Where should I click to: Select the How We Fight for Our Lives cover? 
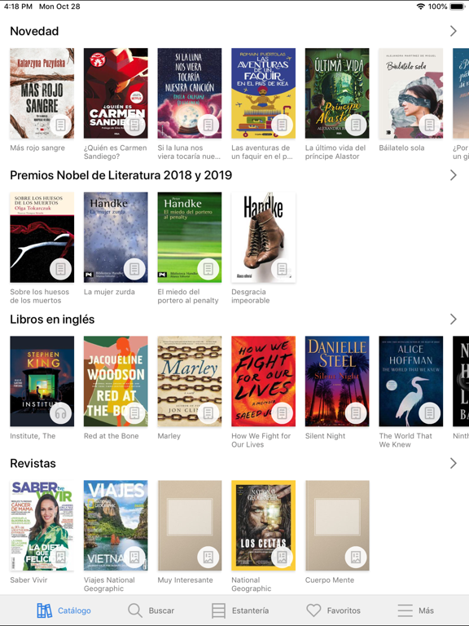[263, 381]
